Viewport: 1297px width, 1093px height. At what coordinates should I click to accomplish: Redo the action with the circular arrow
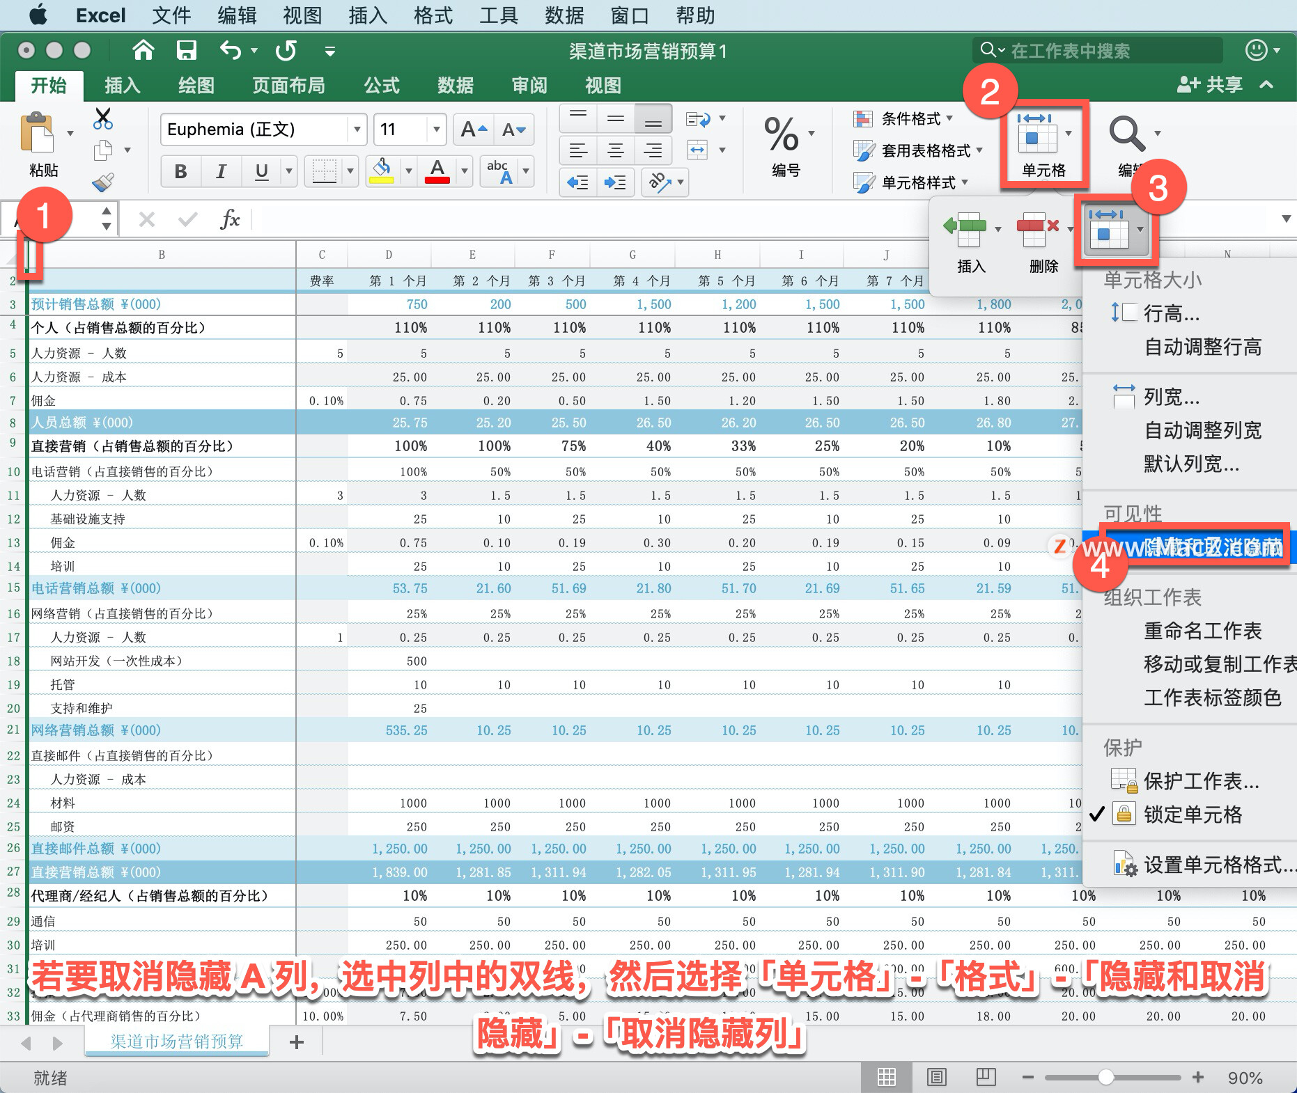click(286, 50)
